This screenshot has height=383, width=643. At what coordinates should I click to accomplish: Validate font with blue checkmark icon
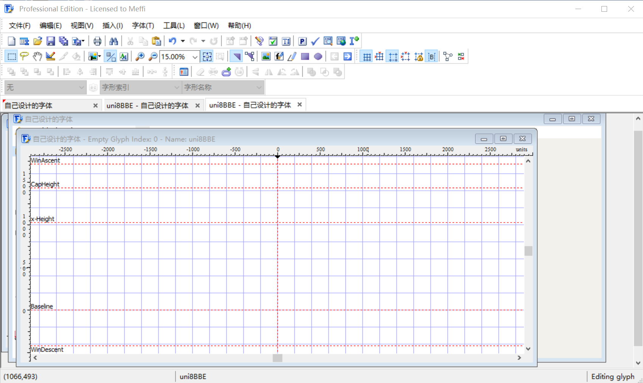[x=315, y=41]
